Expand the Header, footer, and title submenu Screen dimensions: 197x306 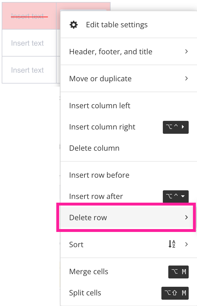click(186, 52)
